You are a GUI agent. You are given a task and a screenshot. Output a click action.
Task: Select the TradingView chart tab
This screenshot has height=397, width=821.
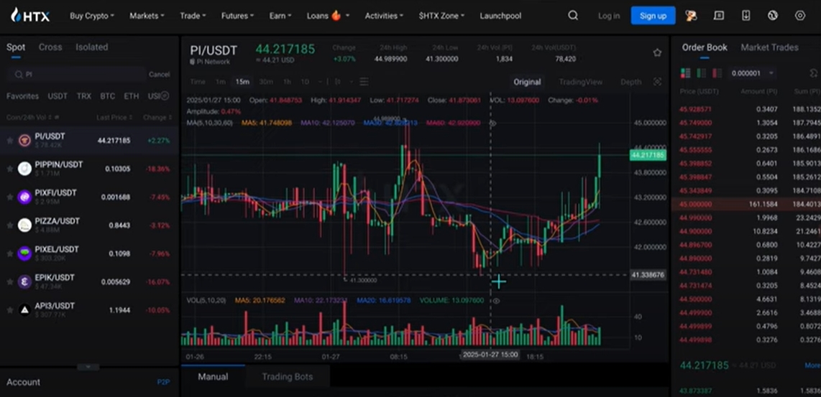point(579,82)
